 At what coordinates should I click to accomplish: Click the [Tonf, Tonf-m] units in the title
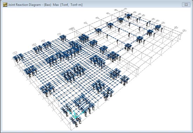click(71, 5)
